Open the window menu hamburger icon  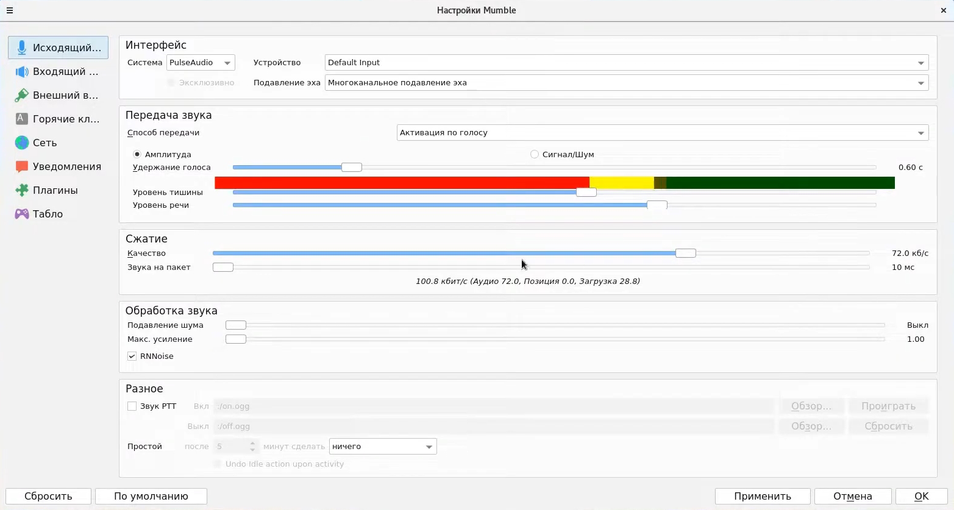pyautogui.click(x=10, y=10)
